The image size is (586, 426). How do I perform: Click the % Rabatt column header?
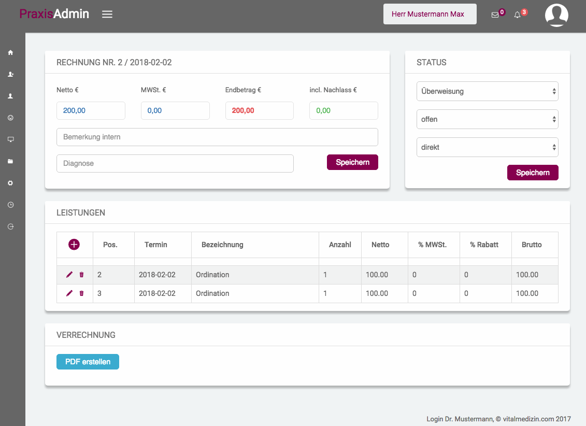[x=484, y=245]
